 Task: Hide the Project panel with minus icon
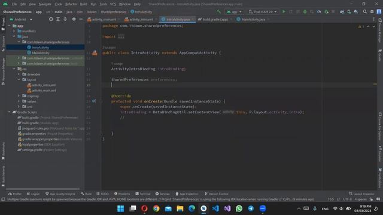coord(81,19)
